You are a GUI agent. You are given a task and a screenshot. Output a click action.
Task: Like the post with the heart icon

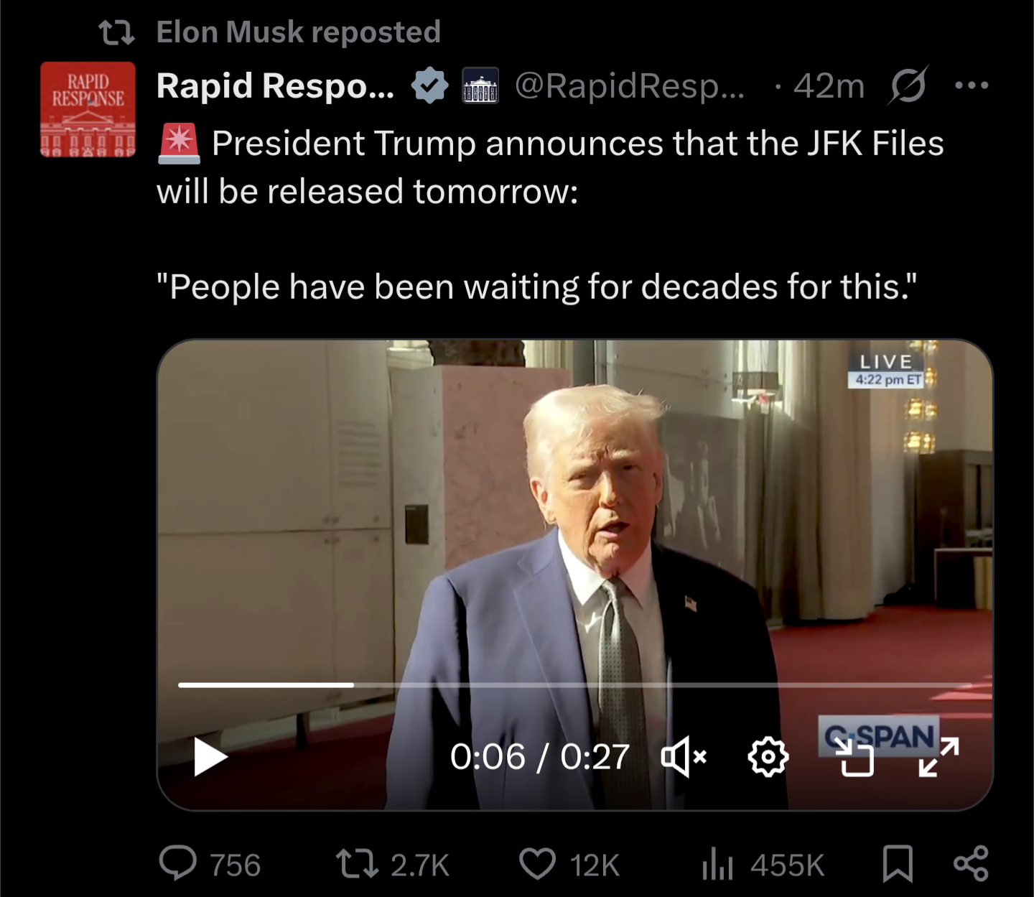pyautogui.click(x=537, y=864)
